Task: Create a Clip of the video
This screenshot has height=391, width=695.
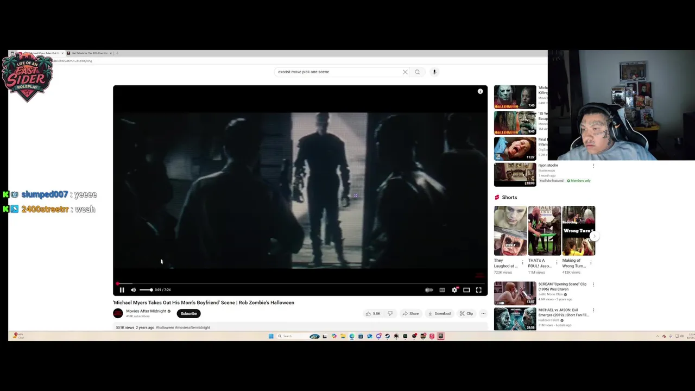Action: click(x=466, y=313)
